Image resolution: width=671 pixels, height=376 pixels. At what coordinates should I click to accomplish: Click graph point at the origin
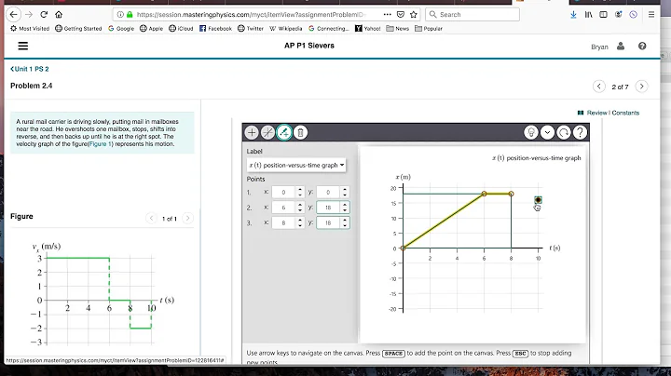point(403,248)
